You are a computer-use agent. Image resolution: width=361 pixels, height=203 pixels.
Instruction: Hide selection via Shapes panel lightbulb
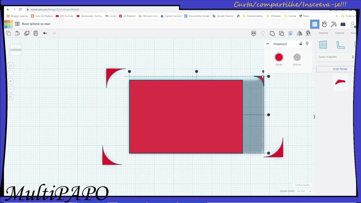pyautogui.click(x=307, y=44)
